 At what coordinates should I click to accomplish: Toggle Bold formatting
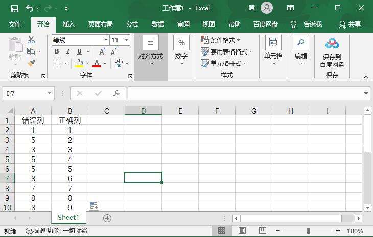[57, 51]
